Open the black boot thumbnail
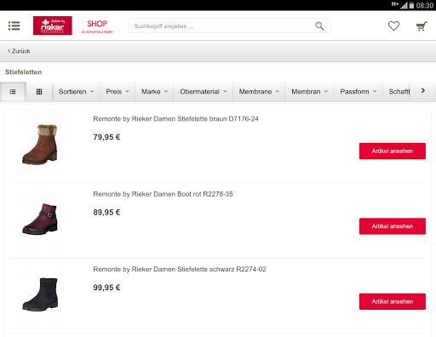436x337 pixels. coord(40,294)
